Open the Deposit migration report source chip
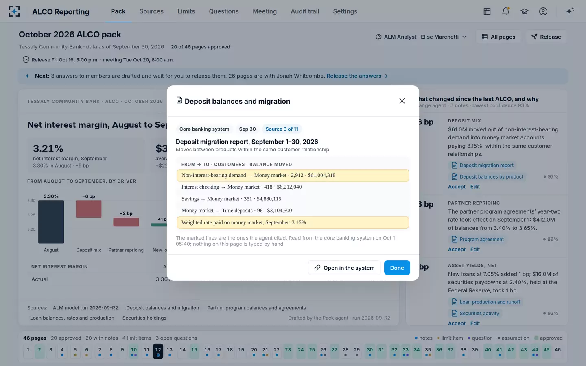586x366 pixels. click(482, 165)
